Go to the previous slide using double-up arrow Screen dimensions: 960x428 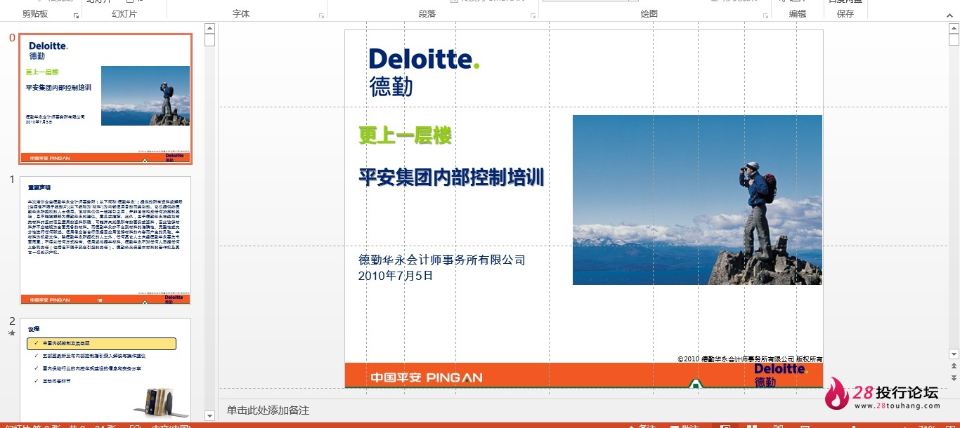tap(954, 366)
